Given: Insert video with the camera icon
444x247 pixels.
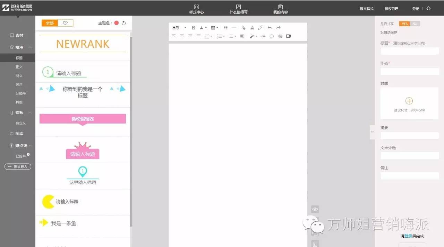Looking at the screenshot, I should (x=288, y=36).
